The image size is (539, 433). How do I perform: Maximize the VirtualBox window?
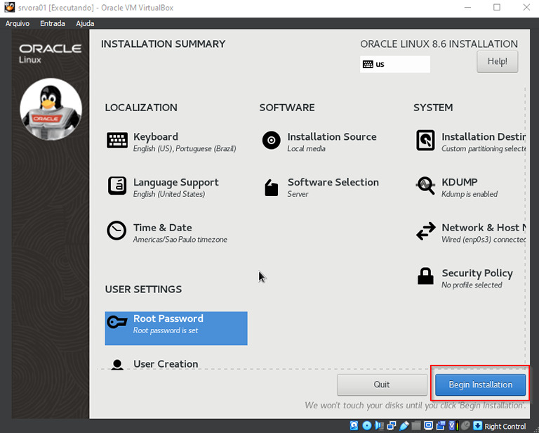497,7
